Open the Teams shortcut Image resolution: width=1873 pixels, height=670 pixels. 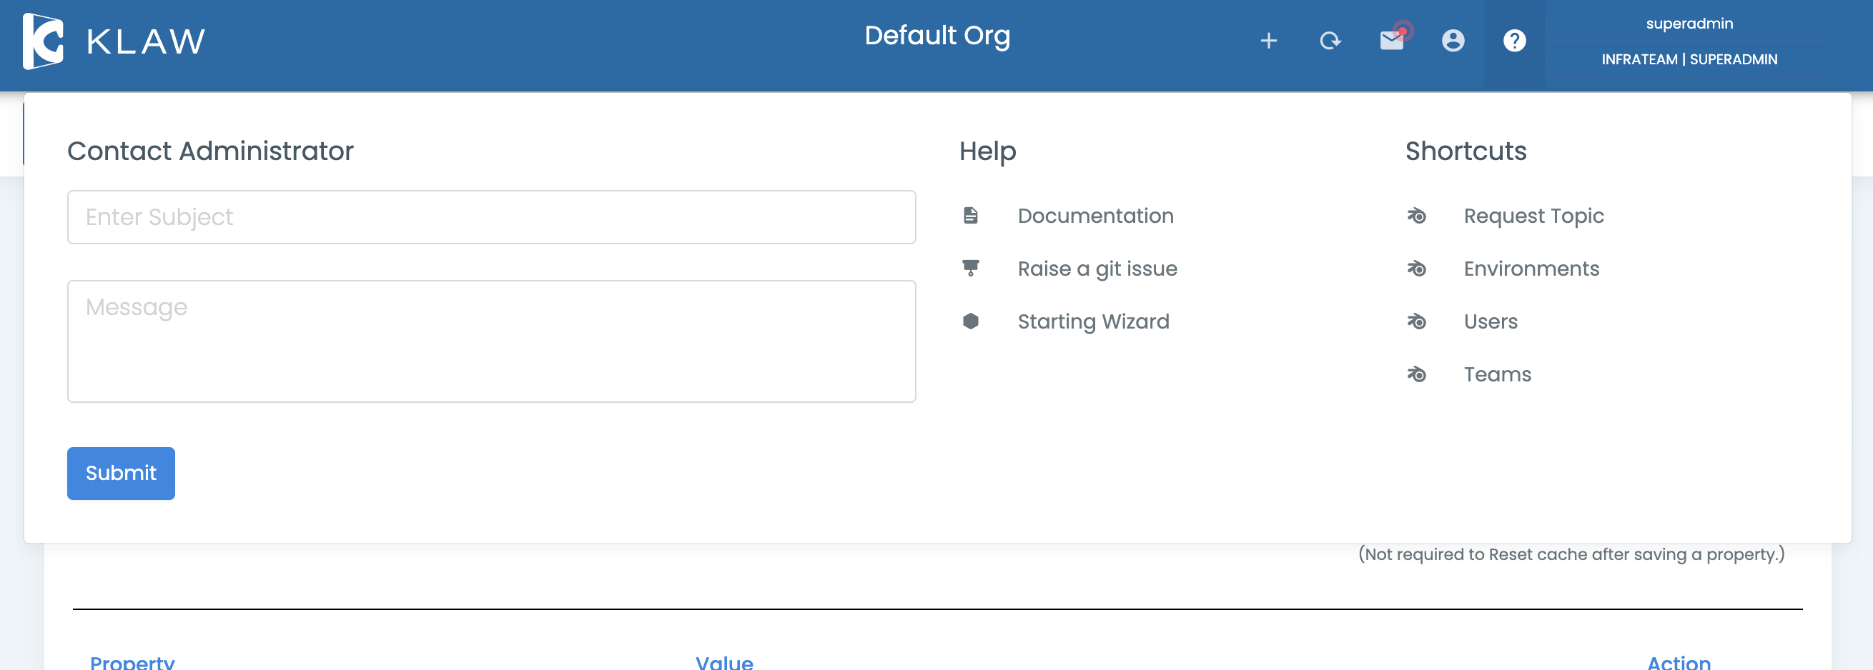[1497, 374]
